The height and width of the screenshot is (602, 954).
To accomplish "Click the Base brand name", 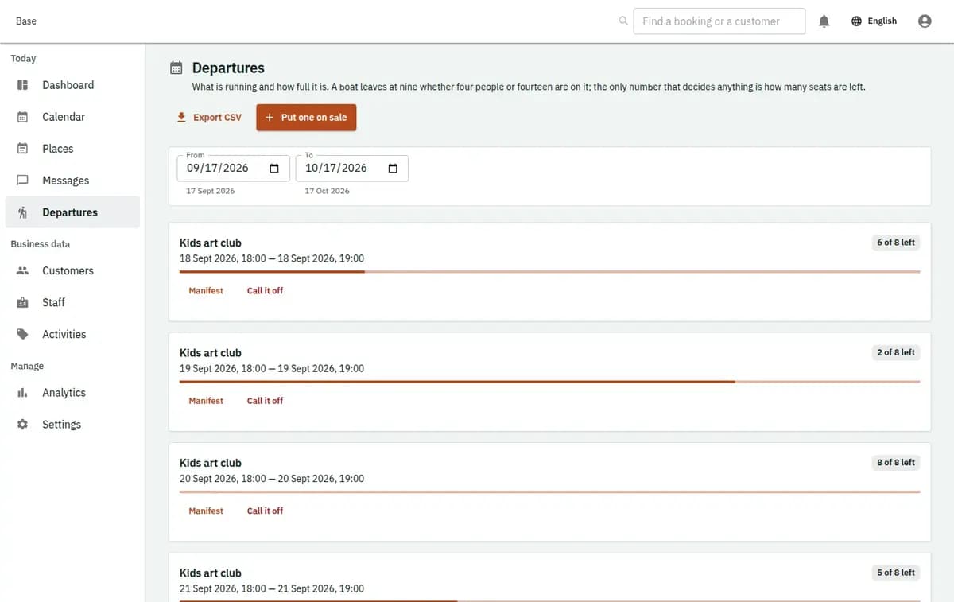I will 26,21.
